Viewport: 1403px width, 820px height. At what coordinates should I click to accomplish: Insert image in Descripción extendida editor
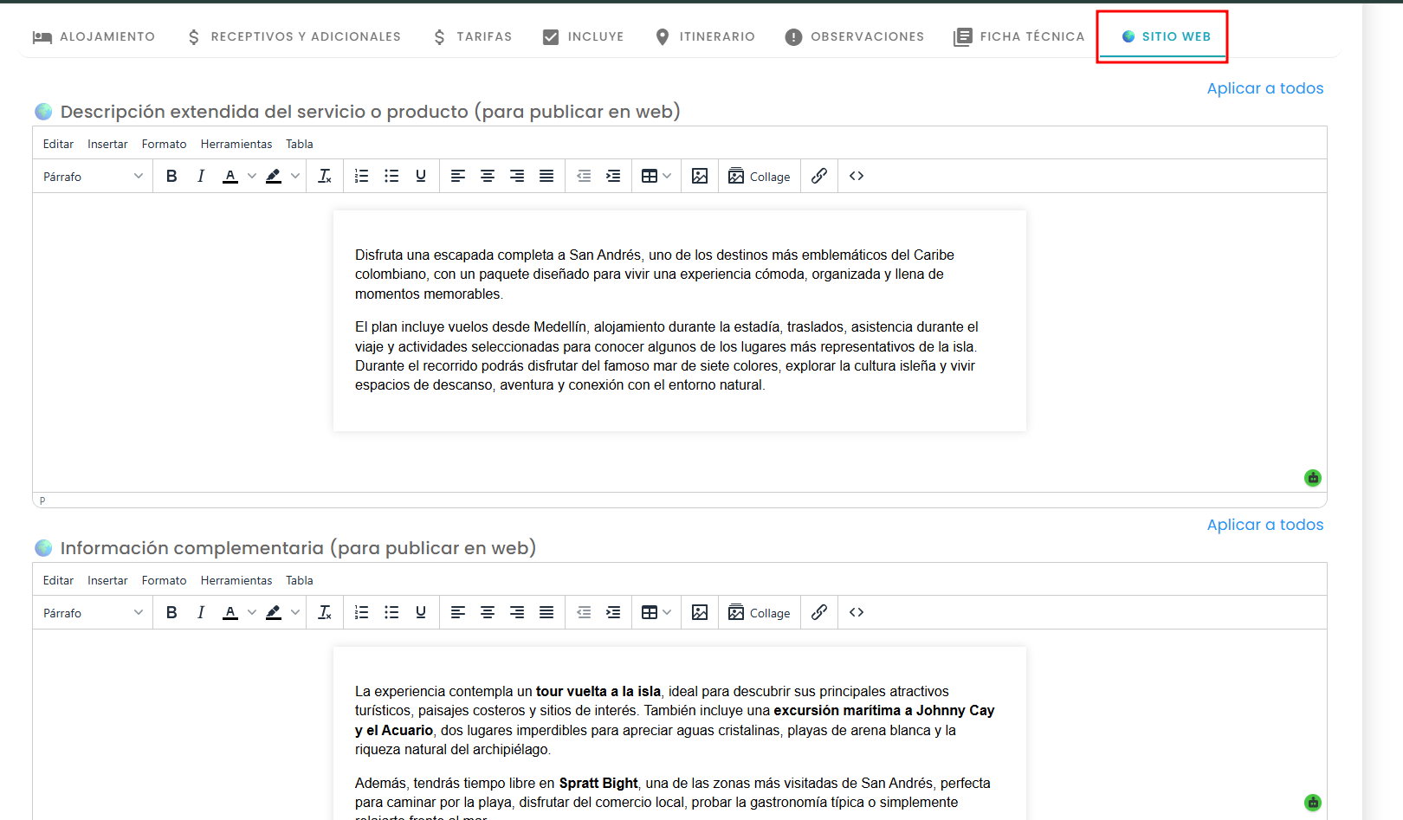700,176
